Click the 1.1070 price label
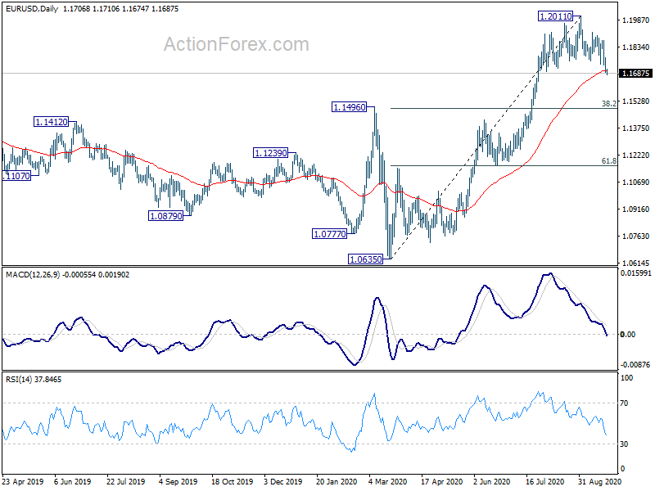 (x=16, y=176)
